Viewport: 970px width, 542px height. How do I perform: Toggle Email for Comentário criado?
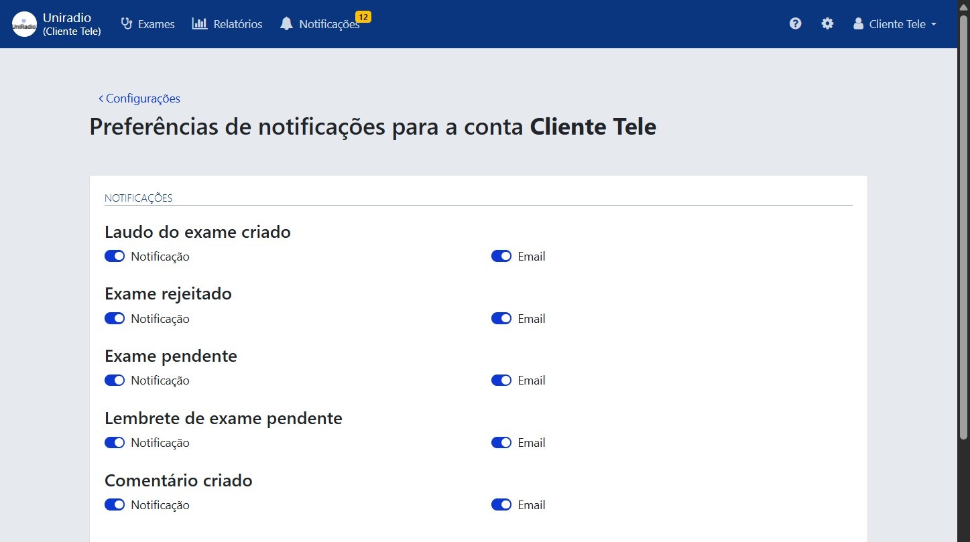point(501,504)
